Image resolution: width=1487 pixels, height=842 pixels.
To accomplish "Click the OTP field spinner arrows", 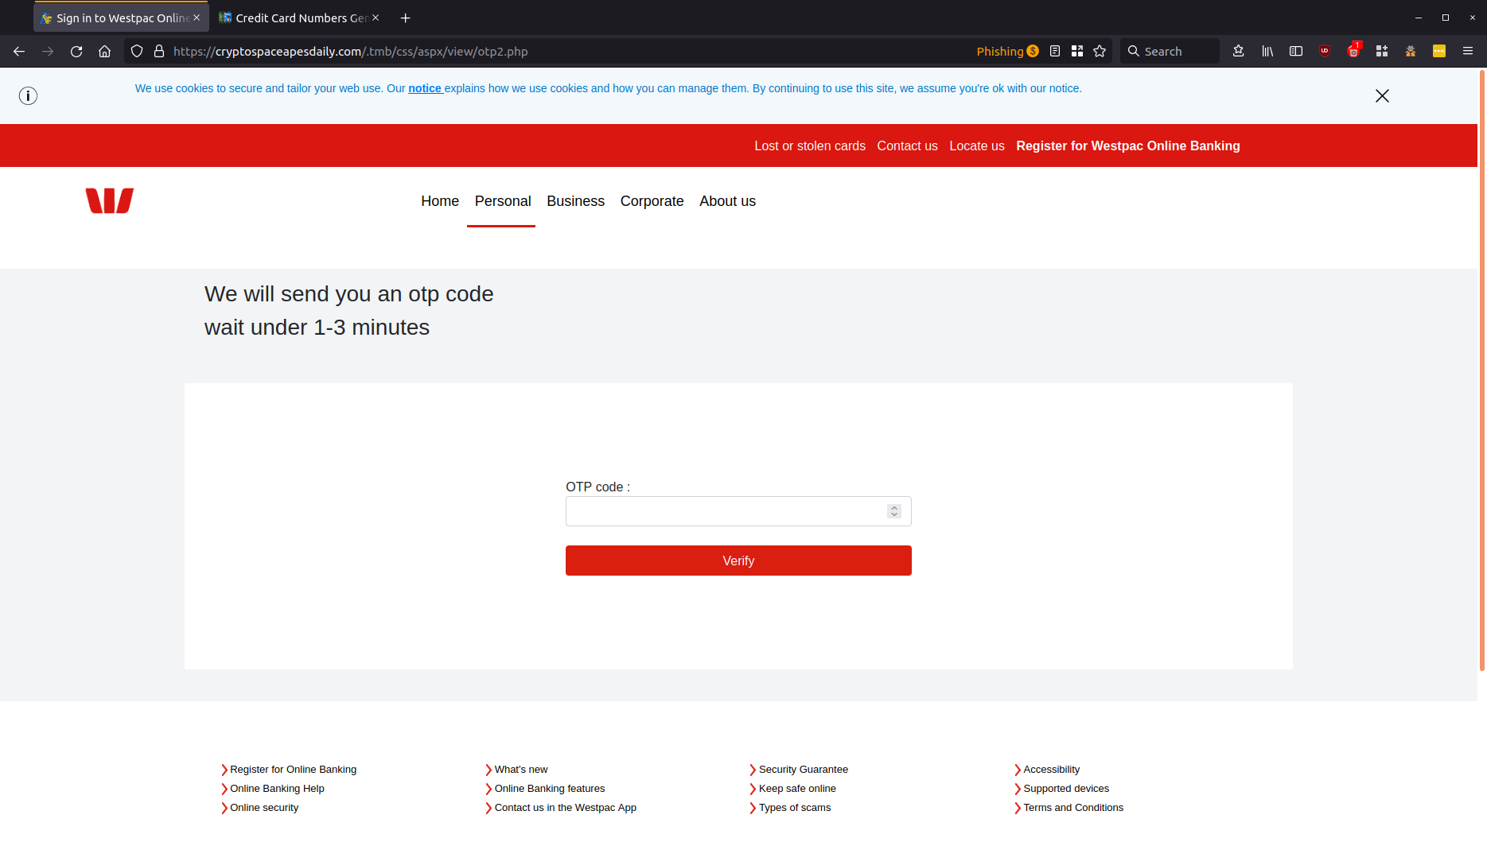I will point(894,511).
